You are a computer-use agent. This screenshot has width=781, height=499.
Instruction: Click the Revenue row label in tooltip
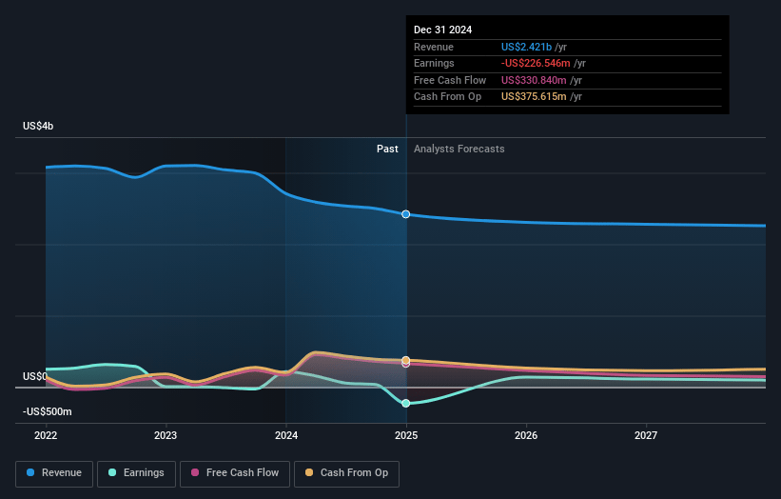point(434,47)
